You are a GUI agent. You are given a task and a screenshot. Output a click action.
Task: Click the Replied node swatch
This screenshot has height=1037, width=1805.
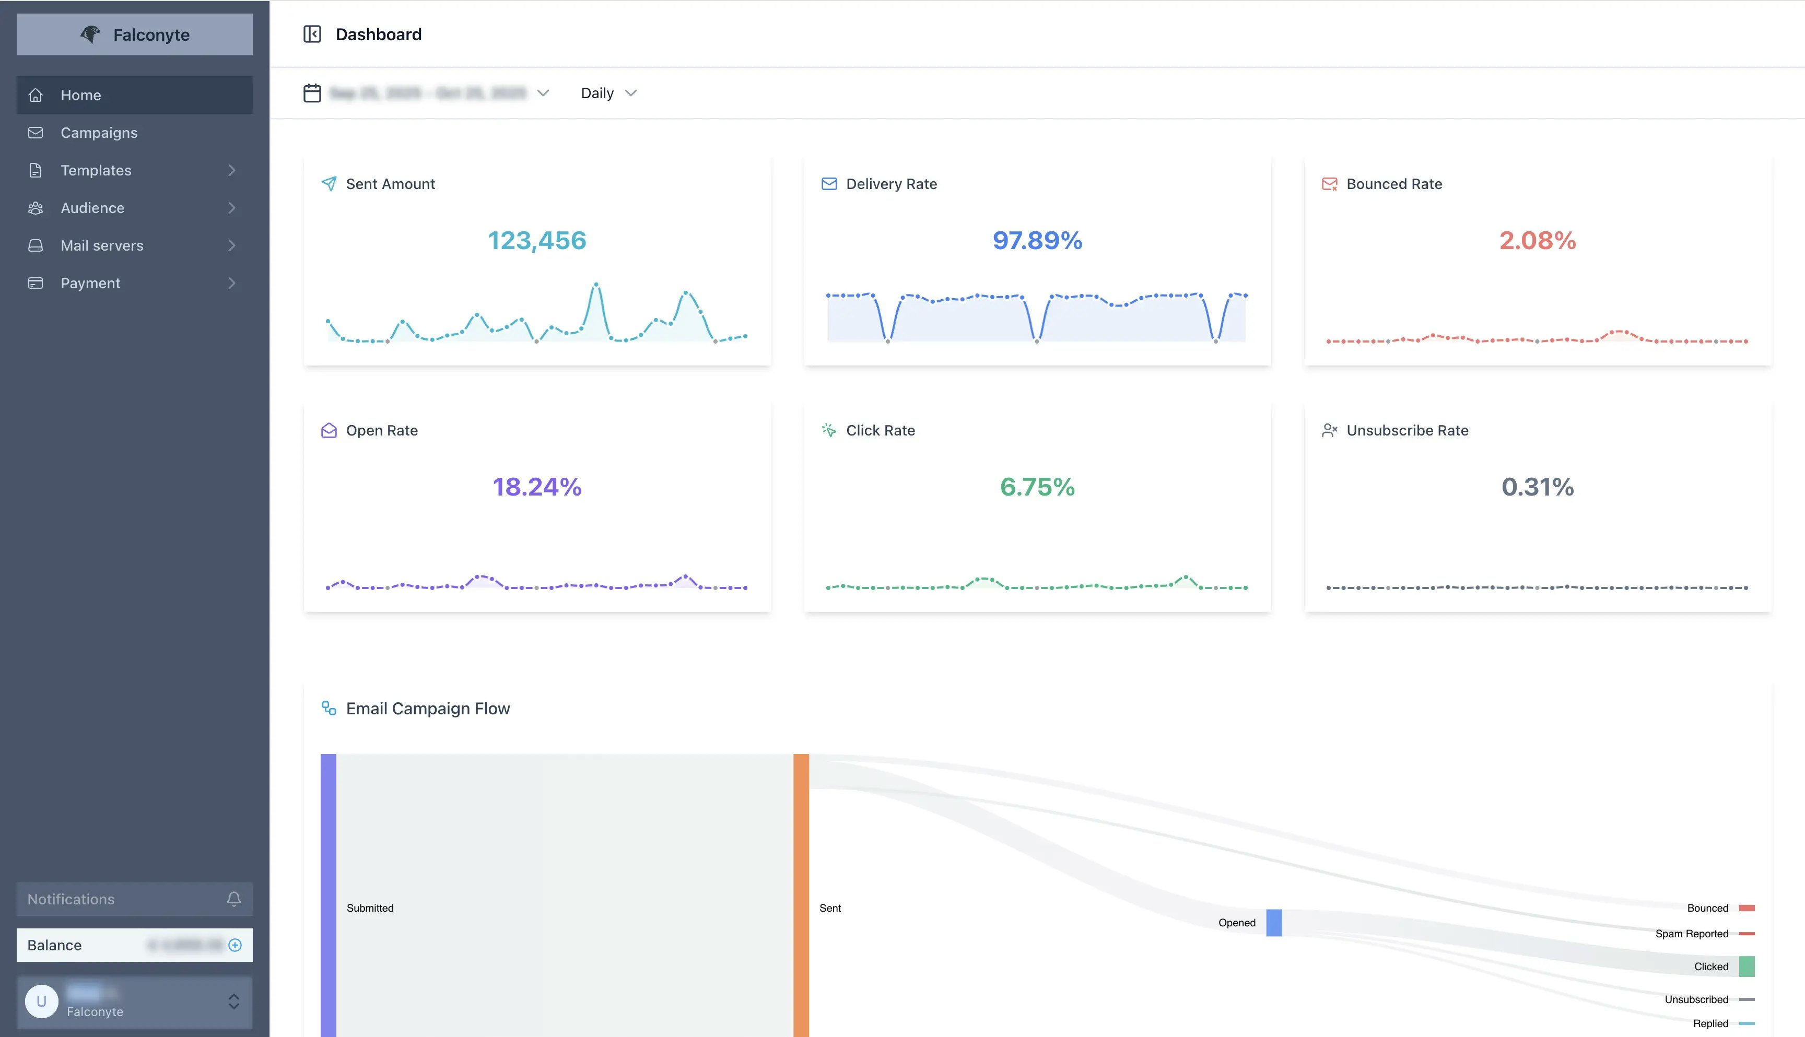coord(1747,1023)
